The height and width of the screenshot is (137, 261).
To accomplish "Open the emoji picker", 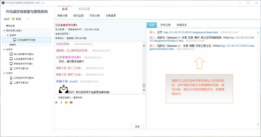I will coord(66,103).
